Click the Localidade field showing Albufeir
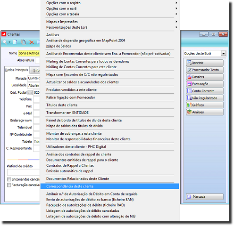 (x=33, y=85)
